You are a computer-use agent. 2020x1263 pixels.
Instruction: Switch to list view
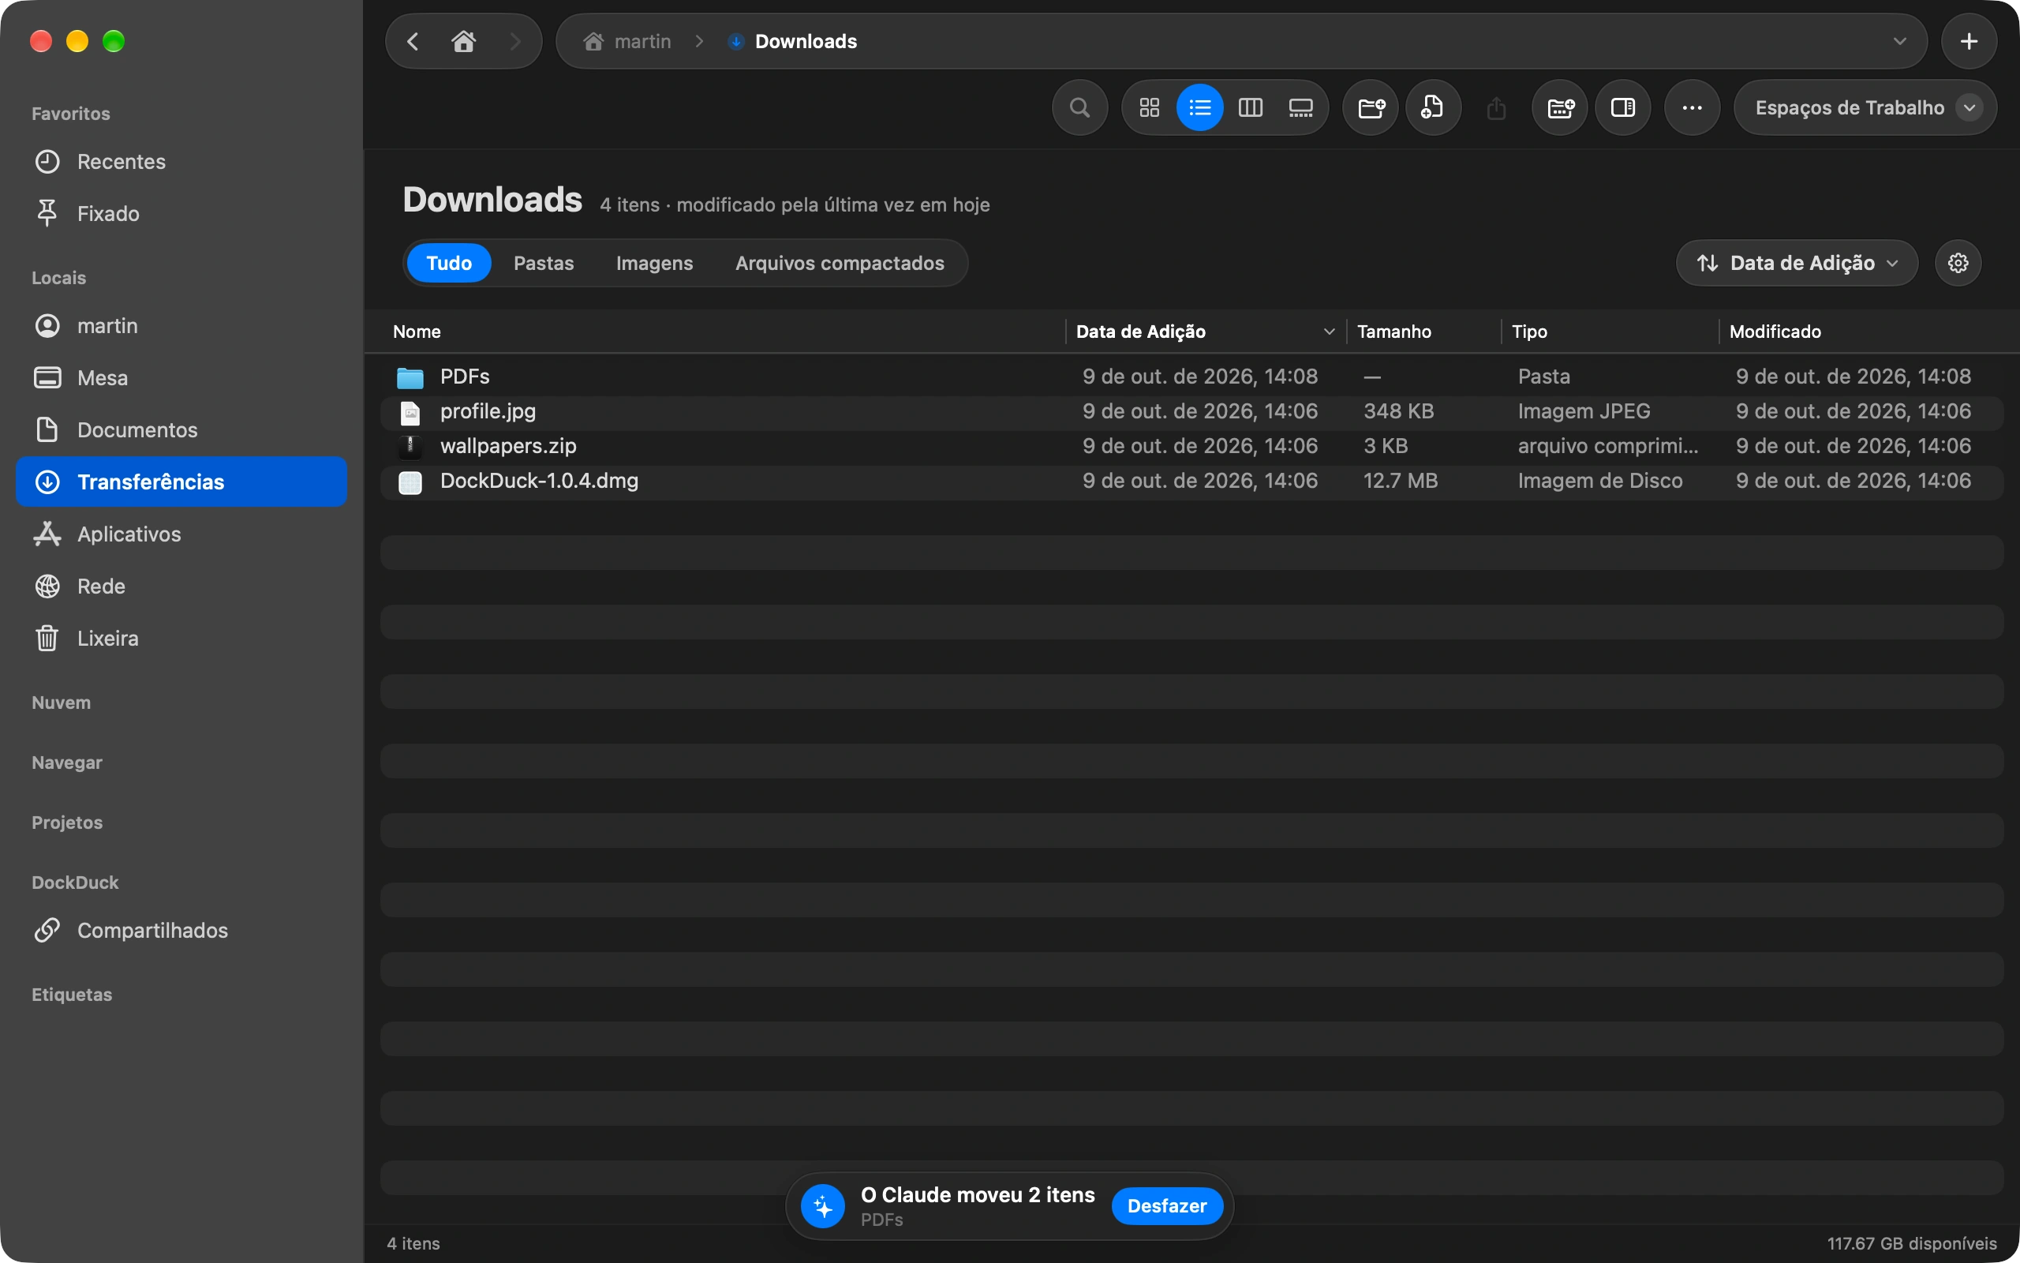pos(1199,108)
